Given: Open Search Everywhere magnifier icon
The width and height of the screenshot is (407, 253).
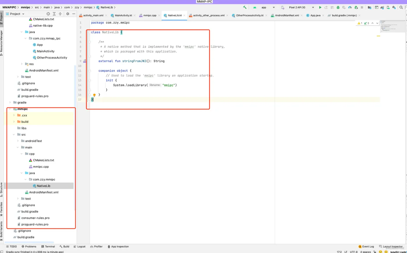Looking at the screenshot, I should click(x=401, y=7).
